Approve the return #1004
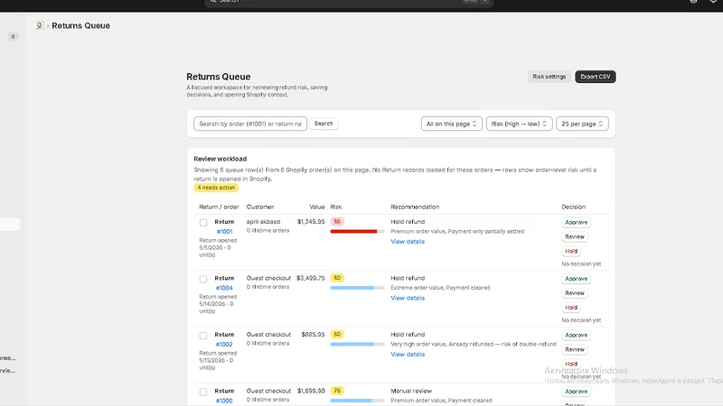723x406 pixels. tap(576, 279)
